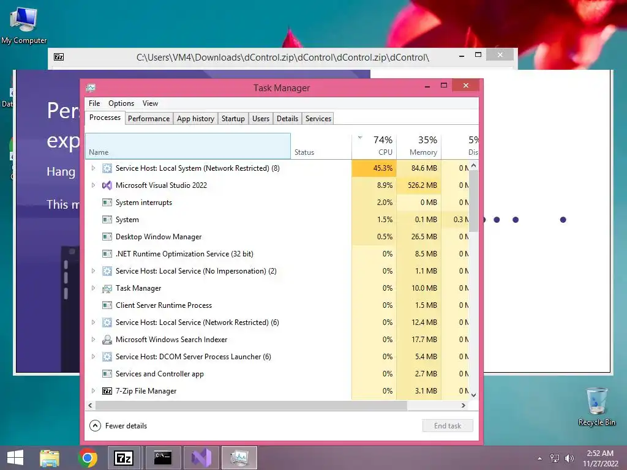Switch to the Users tab
Screen dimensions: 627x470
pos(261,119)
